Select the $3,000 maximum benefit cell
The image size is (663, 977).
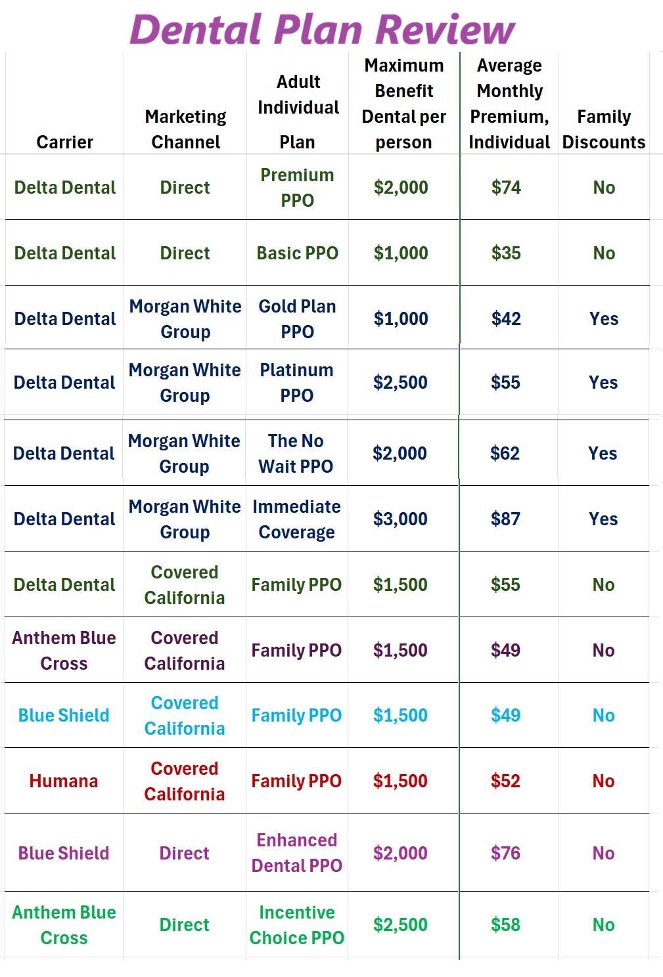point(400,519)
